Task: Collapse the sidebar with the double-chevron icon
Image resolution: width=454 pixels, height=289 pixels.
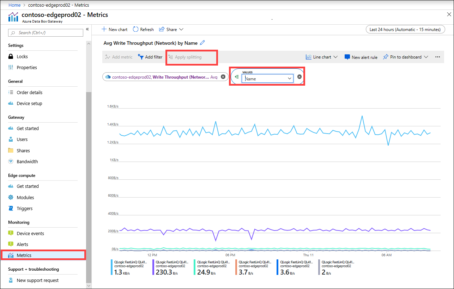Action: (87, 29)
